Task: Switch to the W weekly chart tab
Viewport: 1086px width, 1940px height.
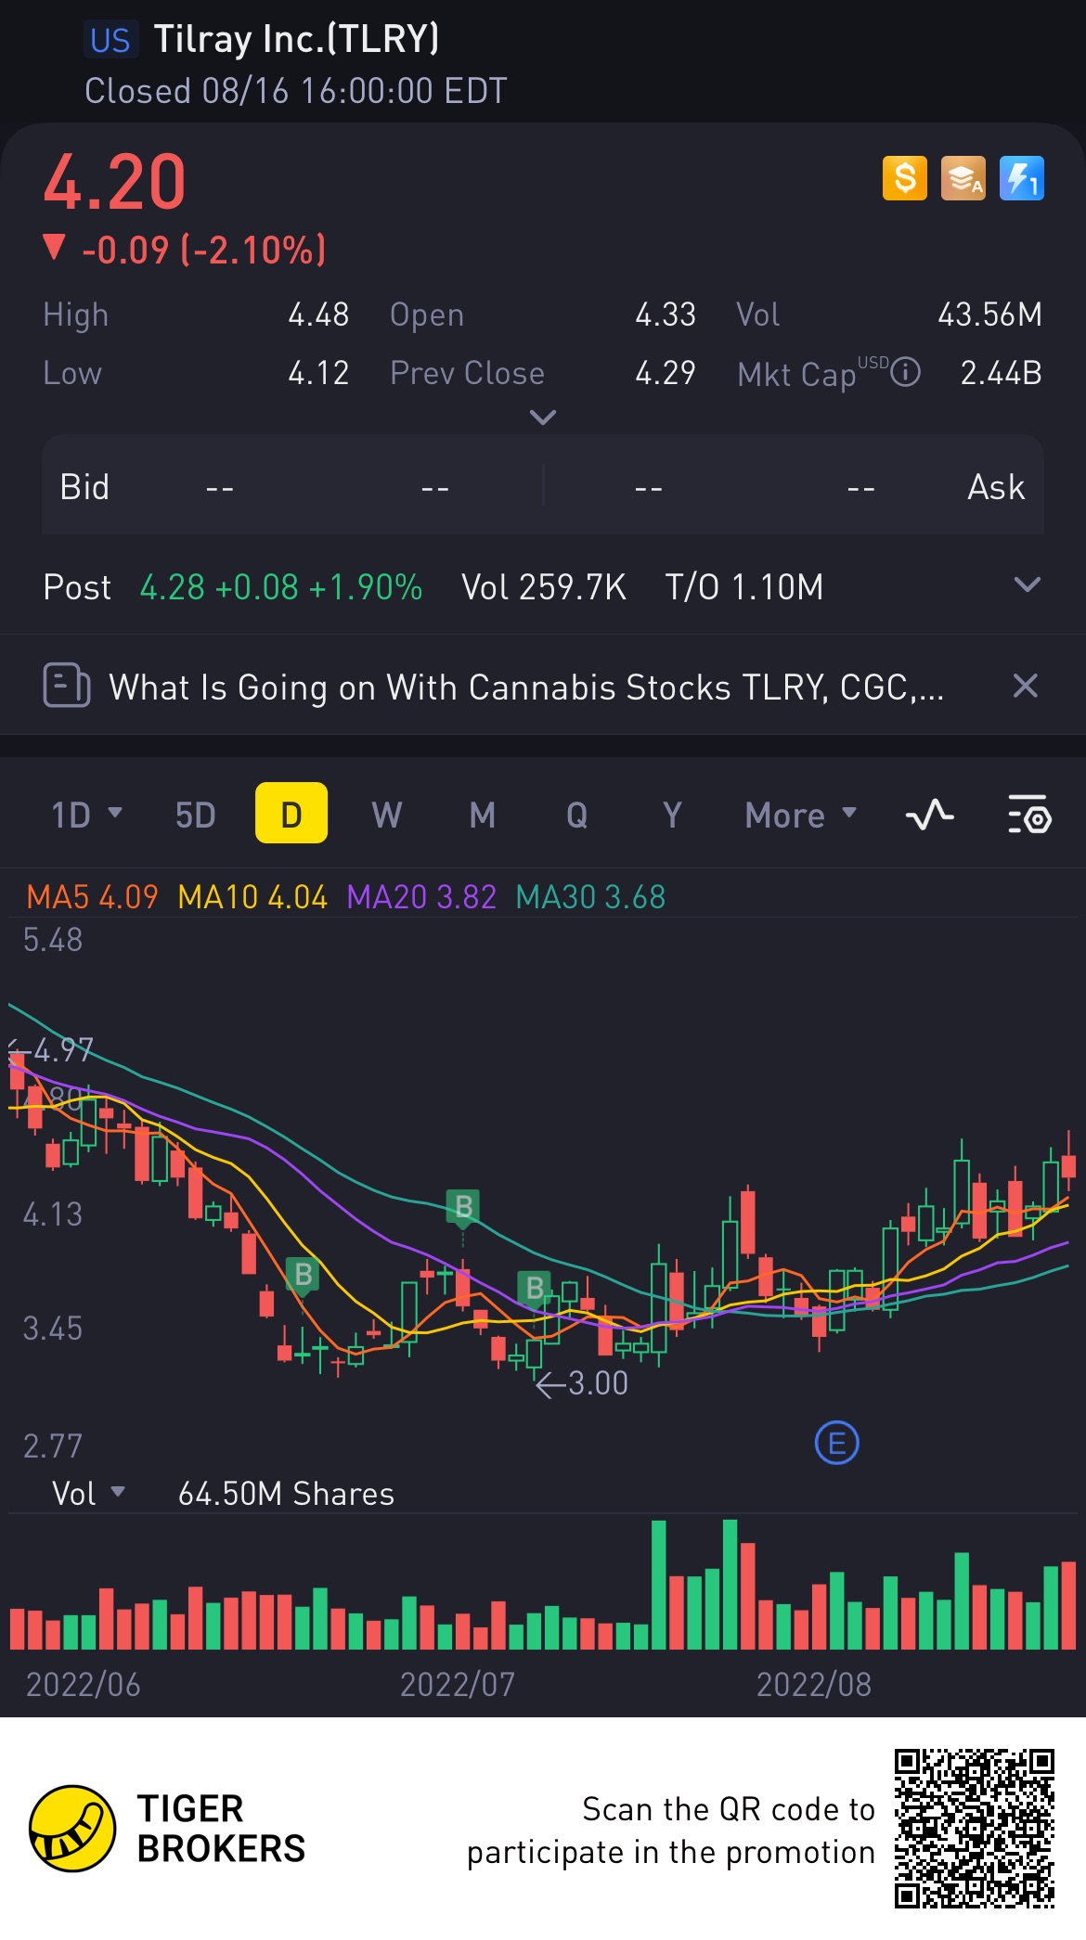Action: click(387, 815)
